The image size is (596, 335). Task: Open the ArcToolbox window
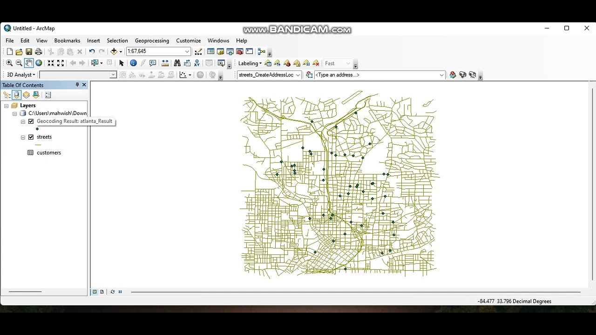coord(240,52)
